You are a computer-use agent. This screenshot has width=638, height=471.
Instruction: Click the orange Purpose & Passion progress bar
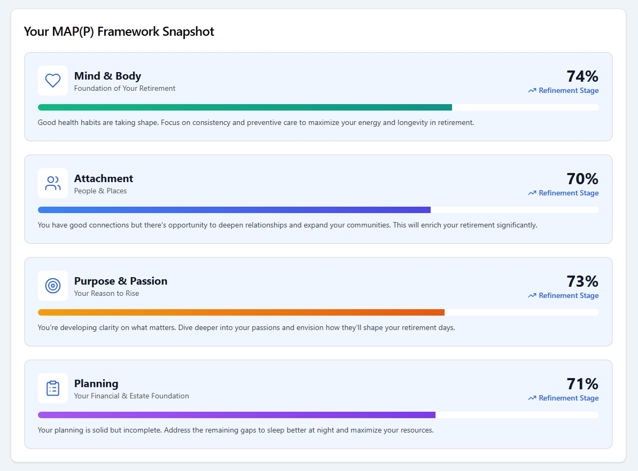point(241,312)
